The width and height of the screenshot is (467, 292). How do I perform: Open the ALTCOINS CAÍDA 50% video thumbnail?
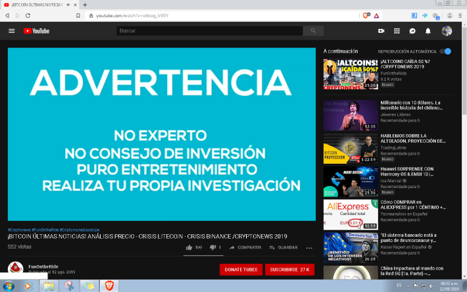coord(351,74)
